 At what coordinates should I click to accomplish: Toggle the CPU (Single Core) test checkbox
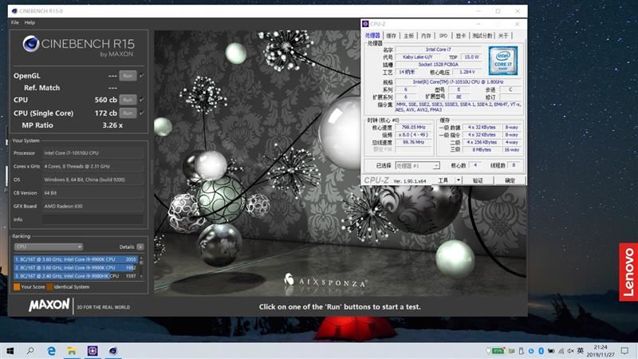(x=142, y=113)
